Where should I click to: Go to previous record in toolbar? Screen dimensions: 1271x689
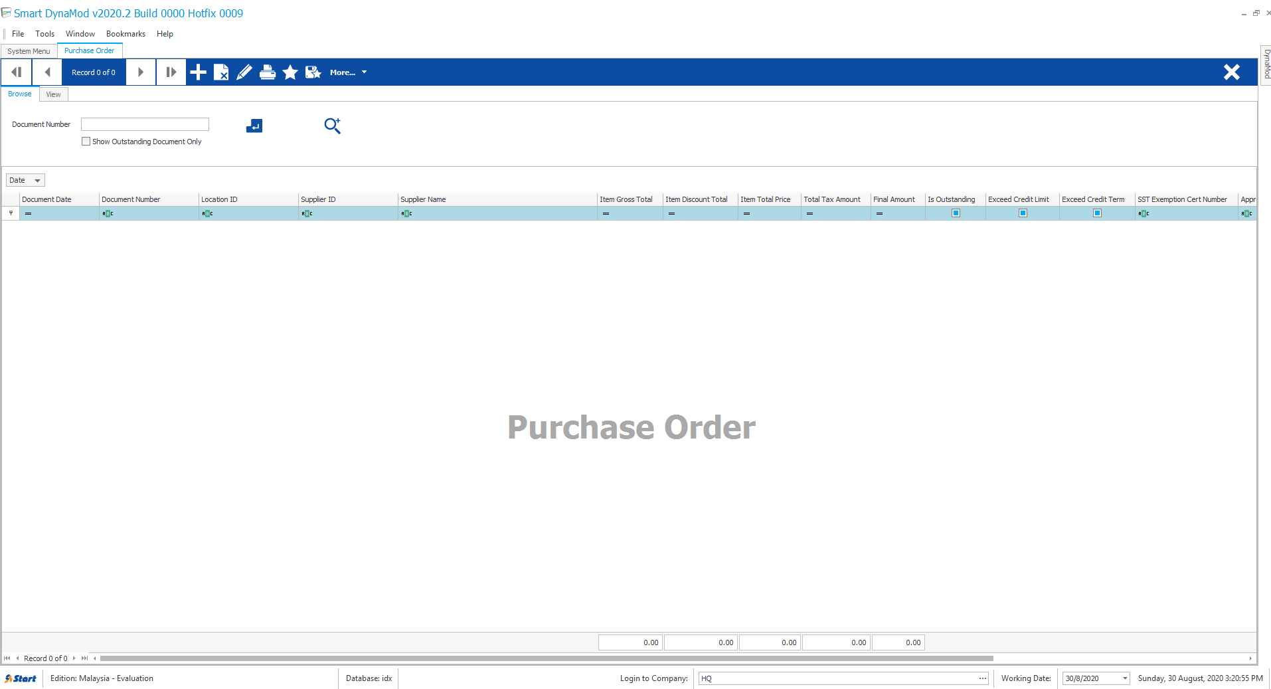point(47,72)
